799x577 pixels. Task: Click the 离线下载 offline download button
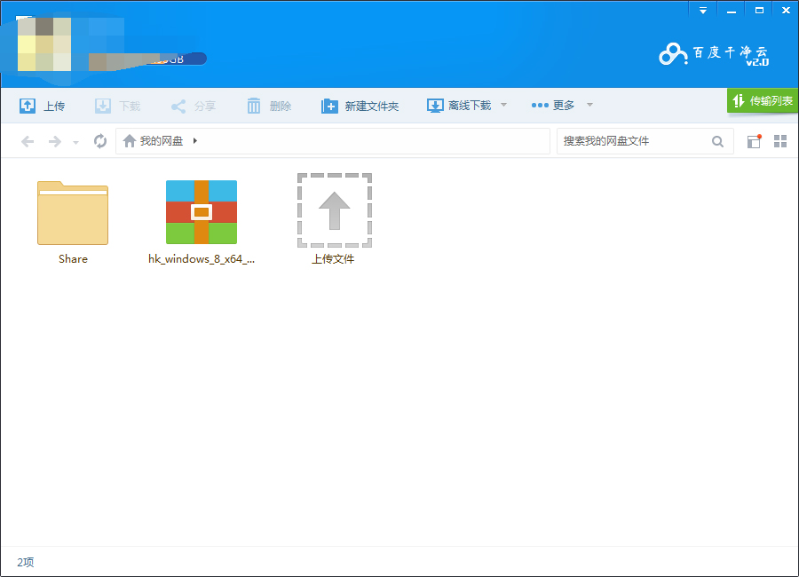459,106
